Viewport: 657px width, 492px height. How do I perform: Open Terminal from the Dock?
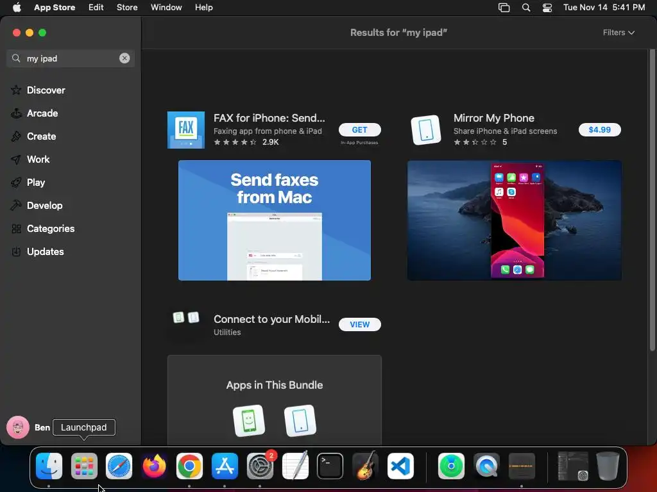point(330,466)
